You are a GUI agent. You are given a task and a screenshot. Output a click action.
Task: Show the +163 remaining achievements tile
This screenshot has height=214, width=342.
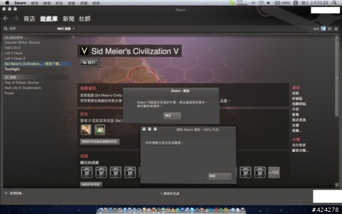274,172
